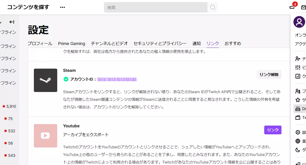The width and height of the screenshot is (306, 165).
Task: Click the purple Youtube リンク button
Action: coord(273,130)
